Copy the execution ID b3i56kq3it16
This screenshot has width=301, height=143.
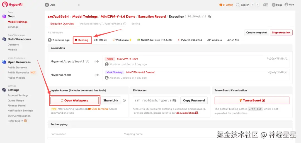tap(210, 17)
